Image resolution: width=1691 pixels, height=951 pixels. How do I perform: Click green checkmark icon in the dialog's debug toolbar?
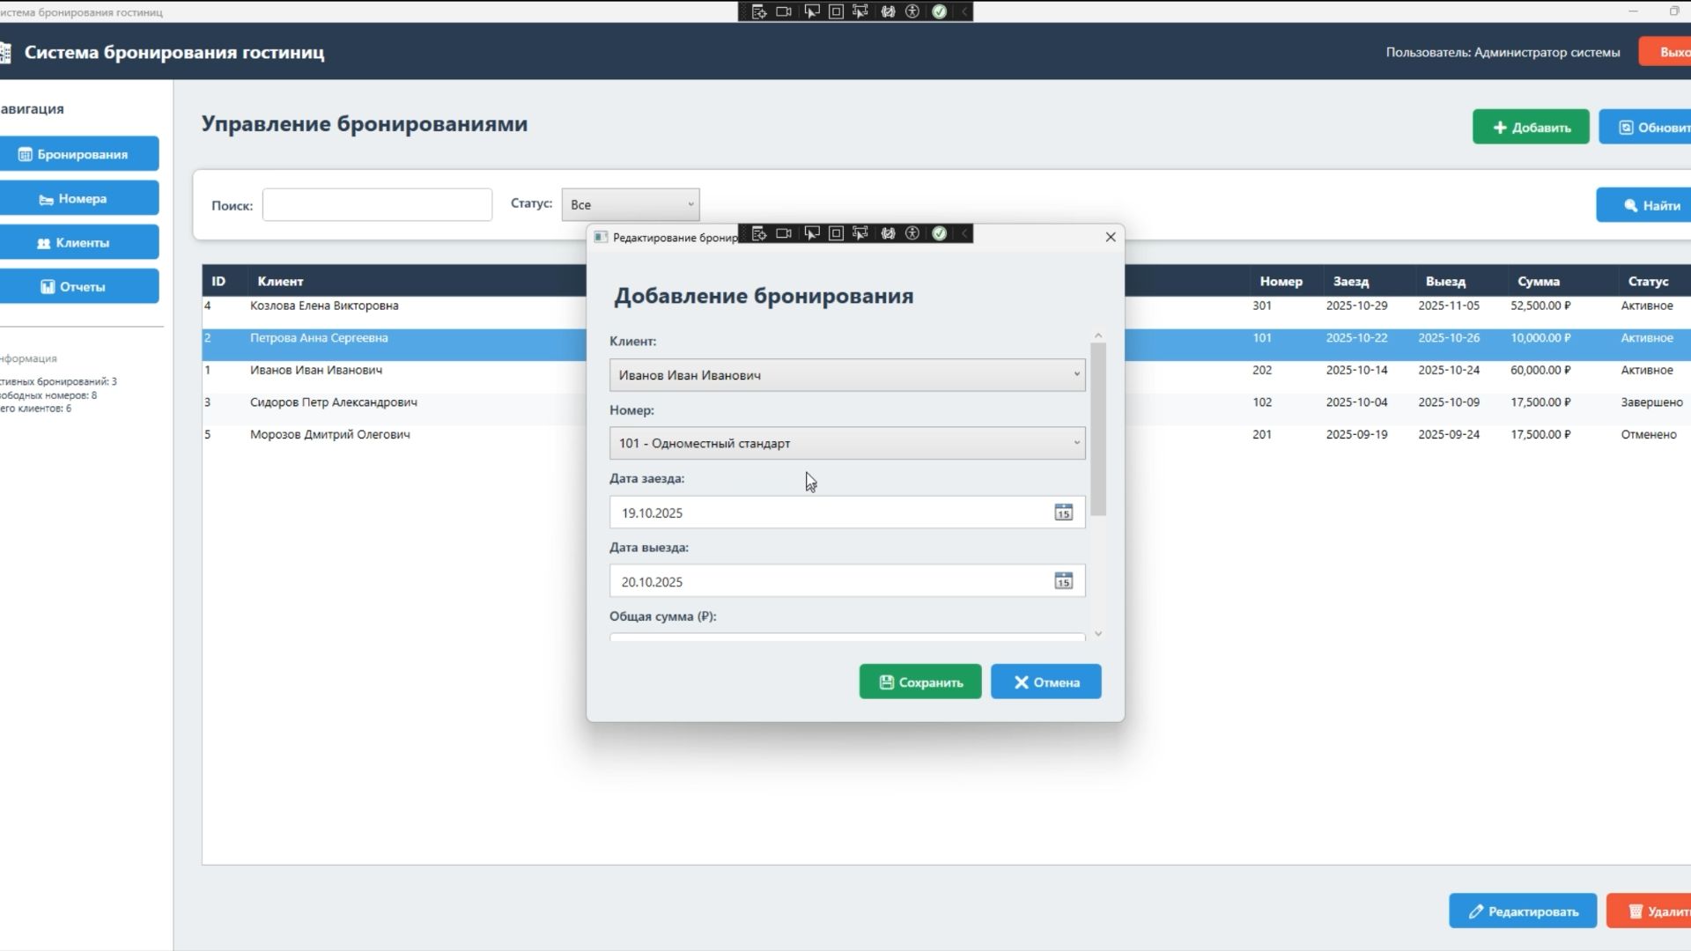coord(940,233)
